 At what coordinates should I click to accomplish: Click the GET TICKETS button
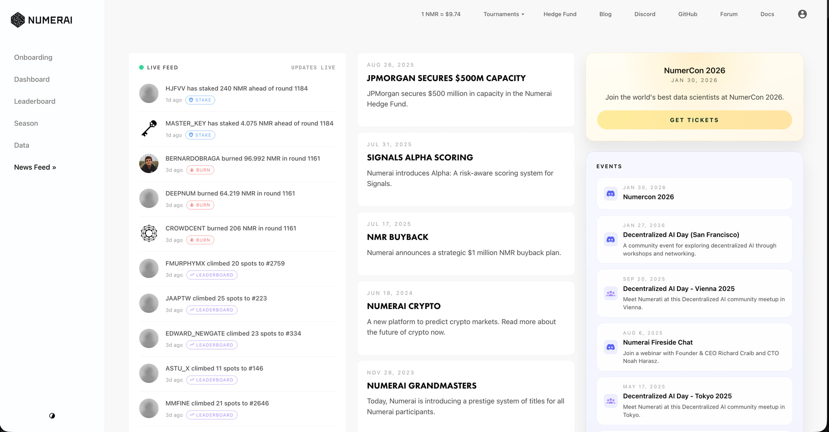[694, 120]
